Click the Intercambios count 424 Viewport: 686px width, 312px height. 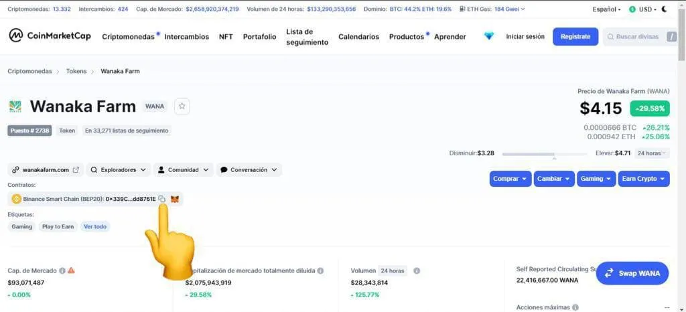click(123, 9)
